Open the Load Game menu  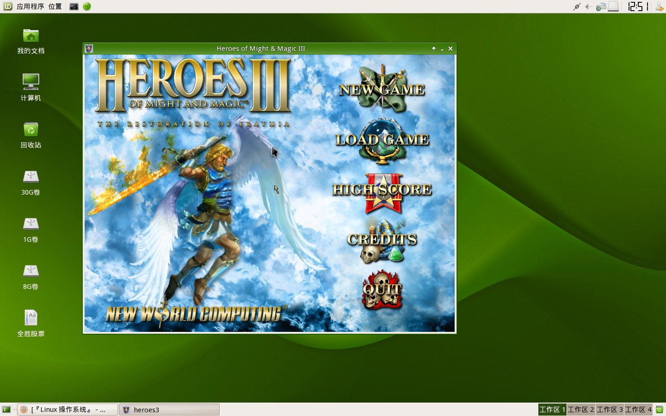pyautogui.click(x=382, y=140)
